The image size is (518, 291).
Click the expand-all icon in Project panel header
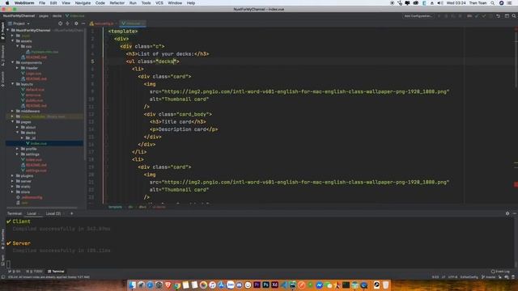[68, 23]
